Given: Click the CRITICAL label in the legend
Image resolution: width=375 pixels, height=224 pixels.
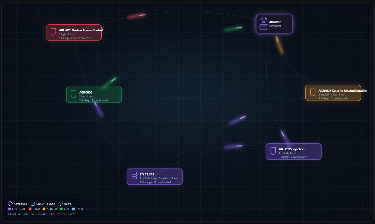Looking at the screenshot, I should pos(19,209).
